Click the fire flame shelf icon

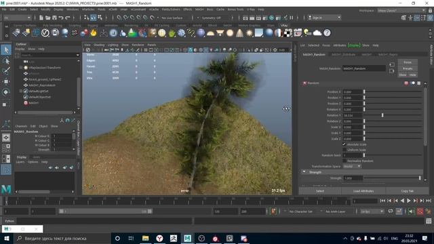94,33
